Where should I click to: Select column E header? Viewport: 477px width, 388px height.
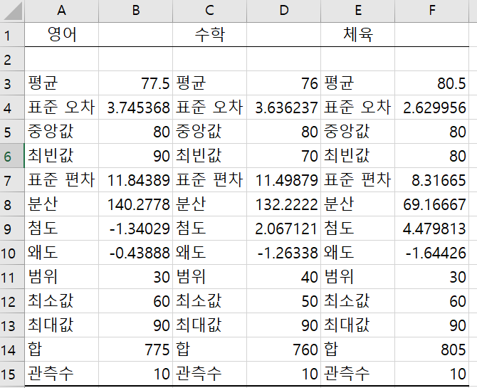click(357, 11)
